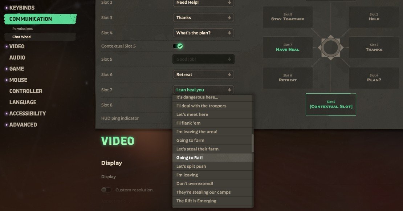403x211 pixels.
Task: Click the 'Display' setting label under Video
Action: coord(109,177)
